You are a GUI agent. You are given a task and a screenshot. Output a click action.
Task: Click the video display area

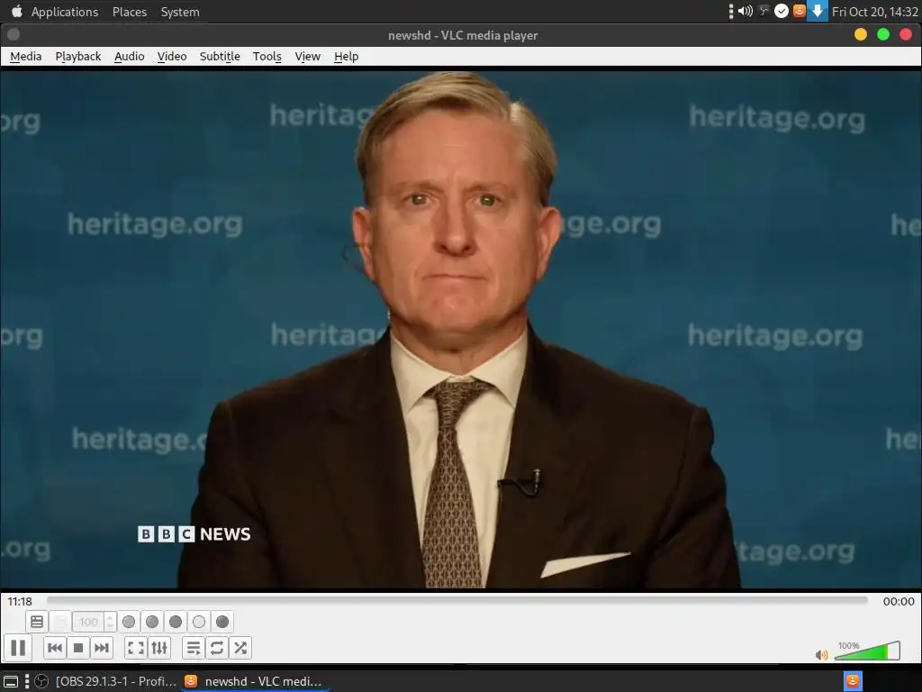click(461, 330)
